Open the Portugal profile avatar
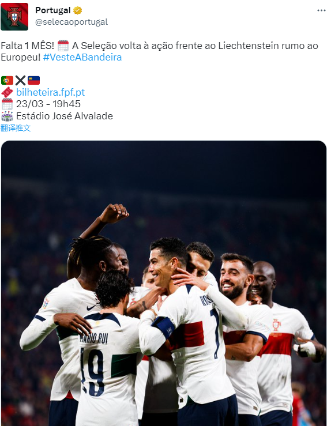 pyautogui.click(x=14, y=17)
